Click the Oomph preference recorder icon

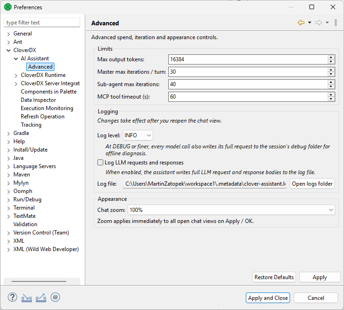tap(55, 297)
